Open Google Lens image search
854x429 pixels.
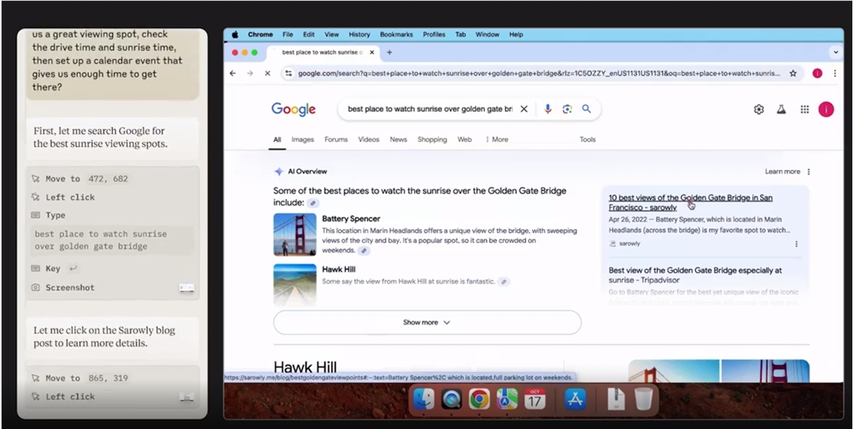567,109
